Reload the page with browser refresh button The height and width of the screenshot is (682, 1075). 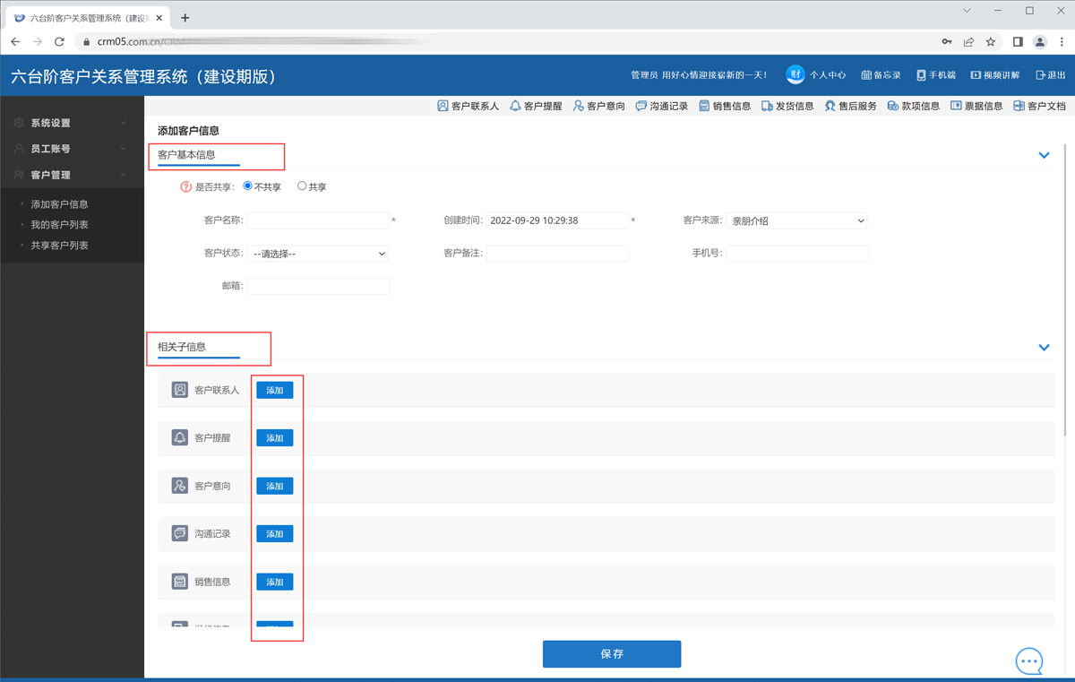point(59,41)
